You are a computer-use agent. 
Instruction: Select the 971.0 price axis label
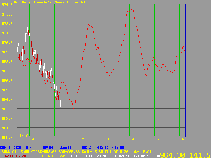pos(7,33)
